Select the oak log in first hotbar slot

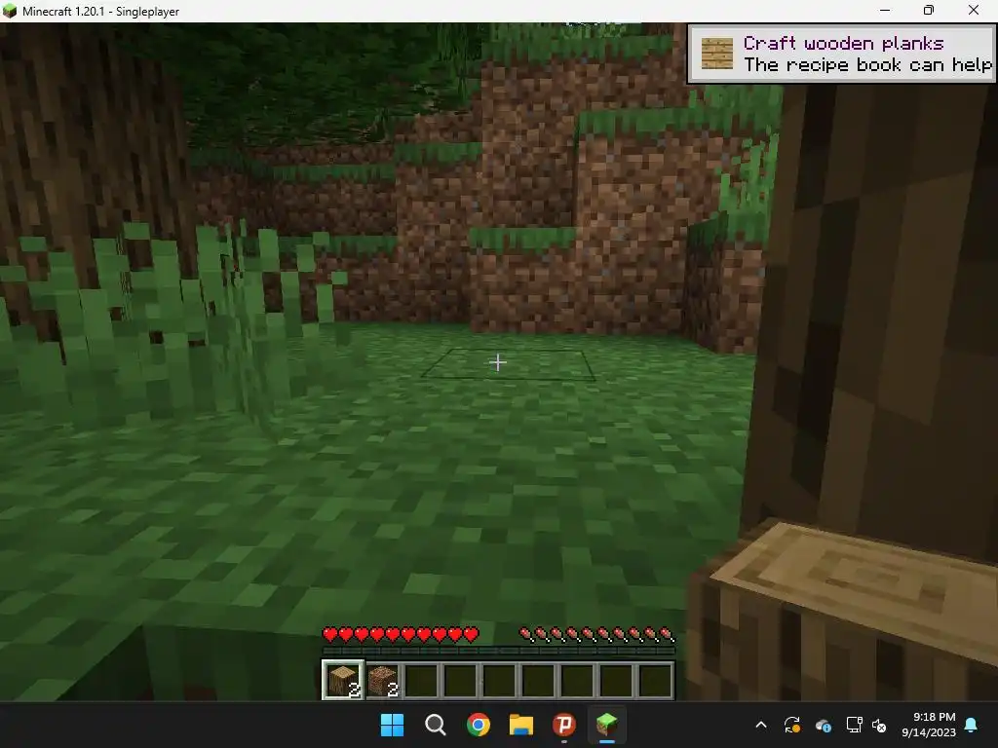point(343,680)
